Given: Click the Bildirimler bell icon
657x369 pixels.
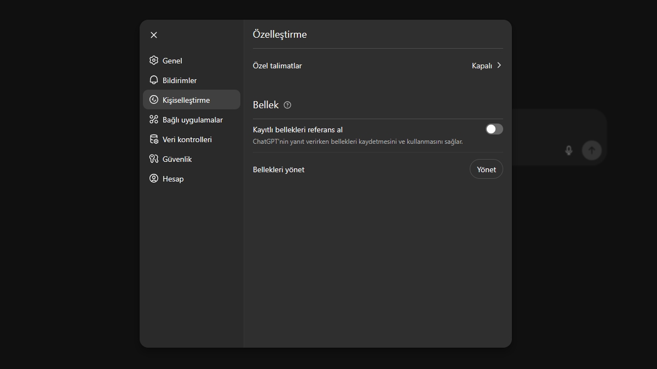Looking at the screenshot, I should coord(154,80).
